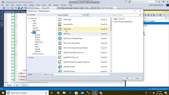Open the Project menu
The image size is (169, 95).
point(19,5)
